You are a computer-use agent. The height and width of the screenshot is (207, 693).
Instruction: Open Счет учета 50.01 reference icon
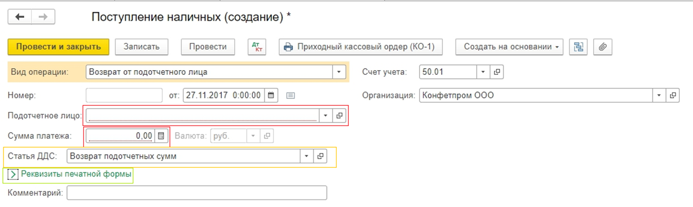pos(497,72)
